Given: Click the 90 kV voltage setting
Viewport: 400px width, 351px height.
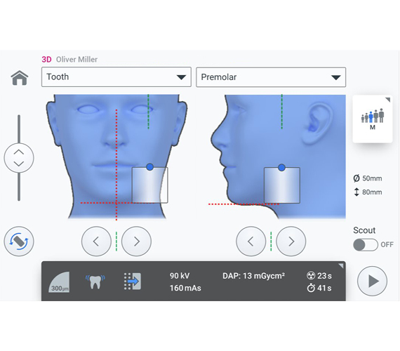Looking at the screenshot, I should [180, 276].
